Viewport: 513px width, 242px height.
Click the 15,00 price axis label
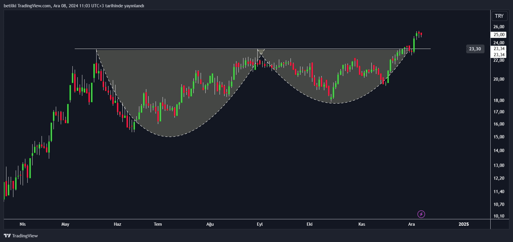[x=499, y=137]
